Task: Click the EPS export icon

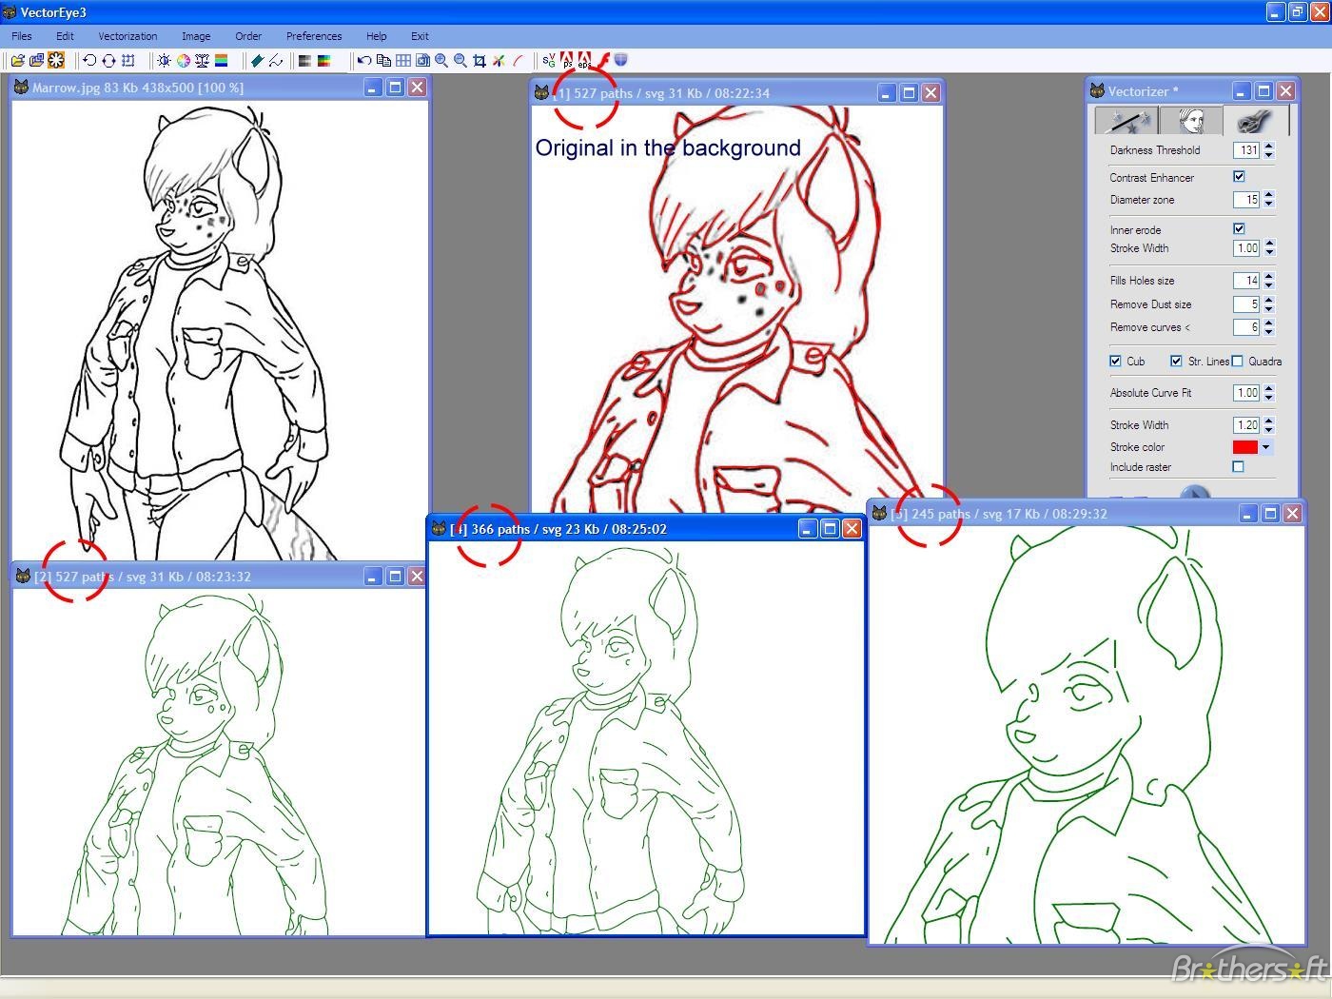Action: click(584, 61)
